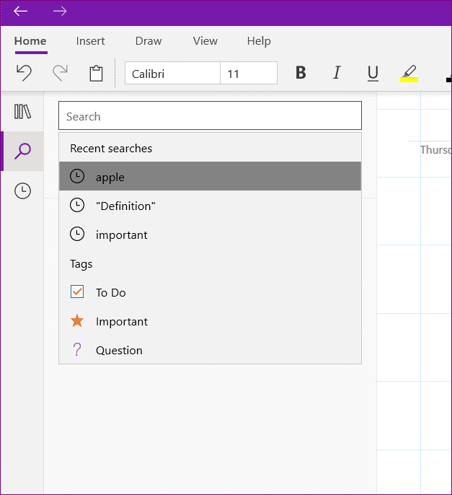Toggle italic formatting
This screenshot has width=452, height=495.
[x=337, y=73]
